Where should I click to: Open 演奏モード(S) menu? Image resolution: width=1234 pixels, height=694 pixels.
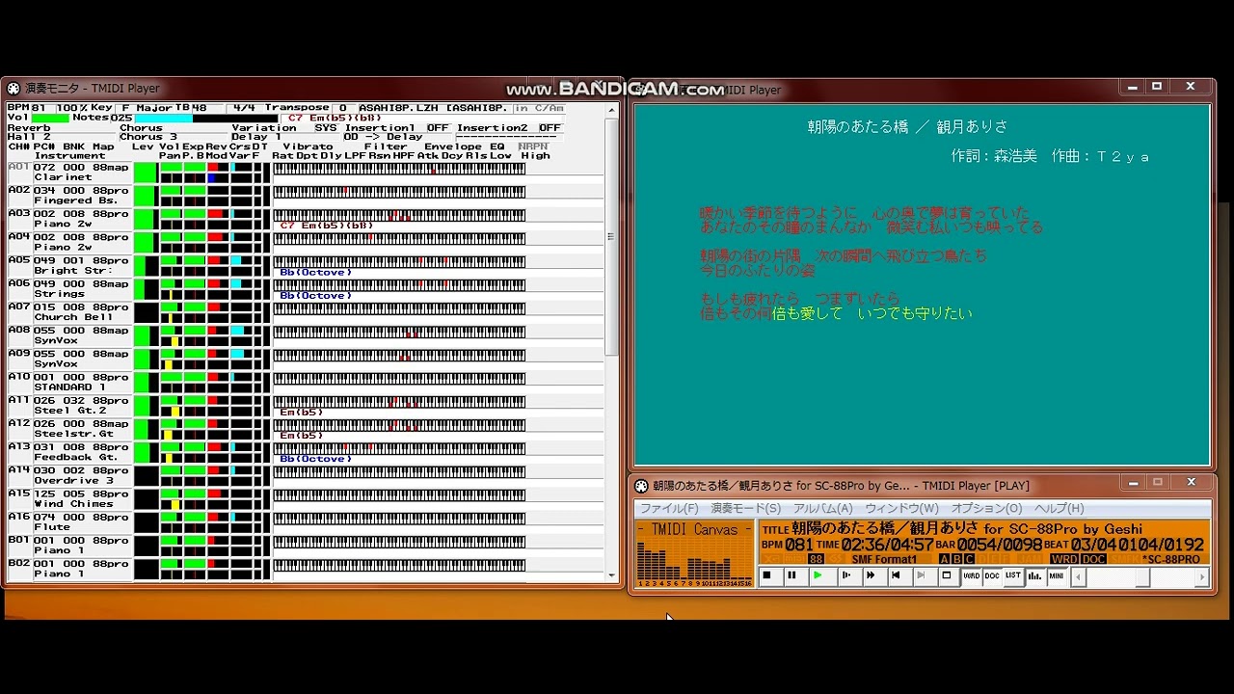[x=746, y=508]
